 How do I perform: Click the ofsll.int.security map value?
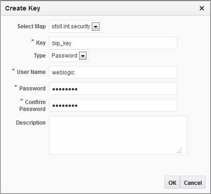71,26
